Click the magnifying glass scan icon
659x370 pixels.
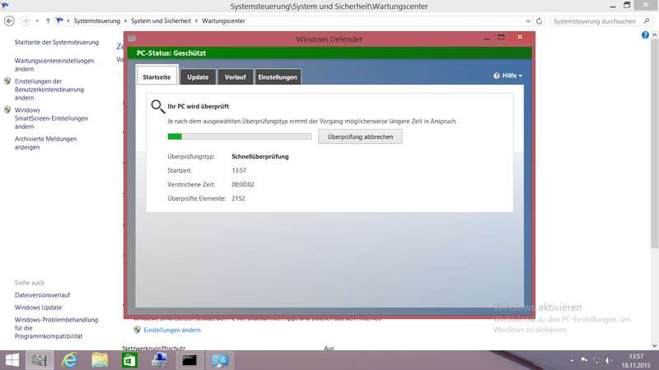point(157,107)
